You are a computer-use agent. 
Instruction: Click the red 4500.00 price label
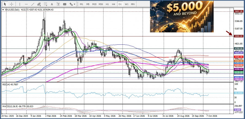tap(238, 57)
